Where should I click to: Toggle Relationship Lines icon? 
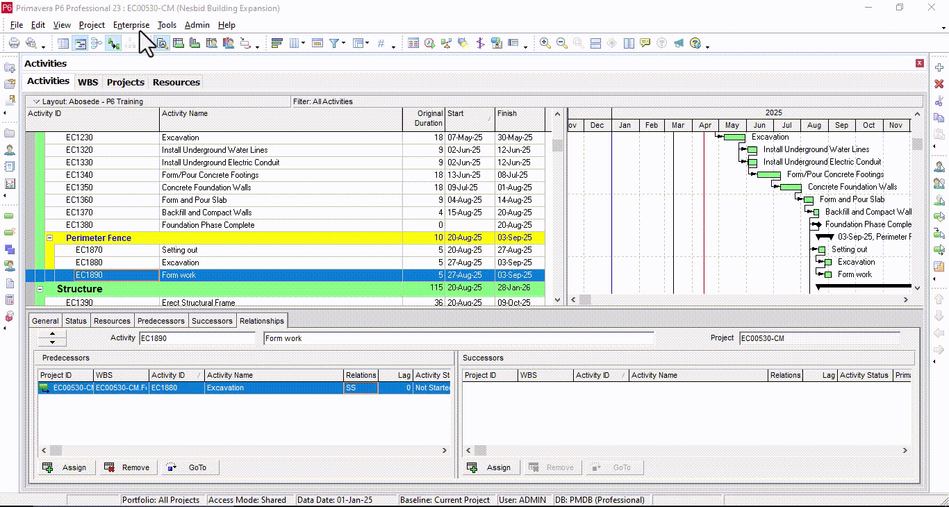(x=113, y=43)
